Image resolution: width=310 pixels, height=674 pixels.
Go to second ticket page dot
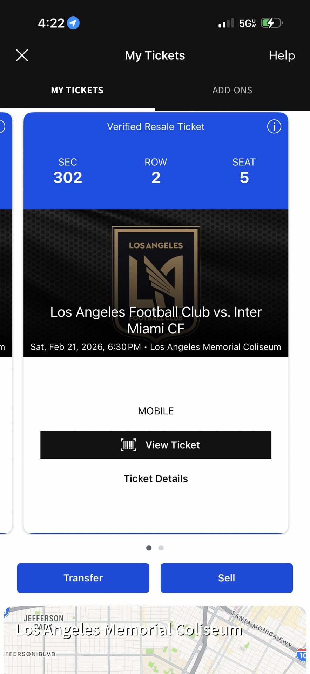pos(161,548)
